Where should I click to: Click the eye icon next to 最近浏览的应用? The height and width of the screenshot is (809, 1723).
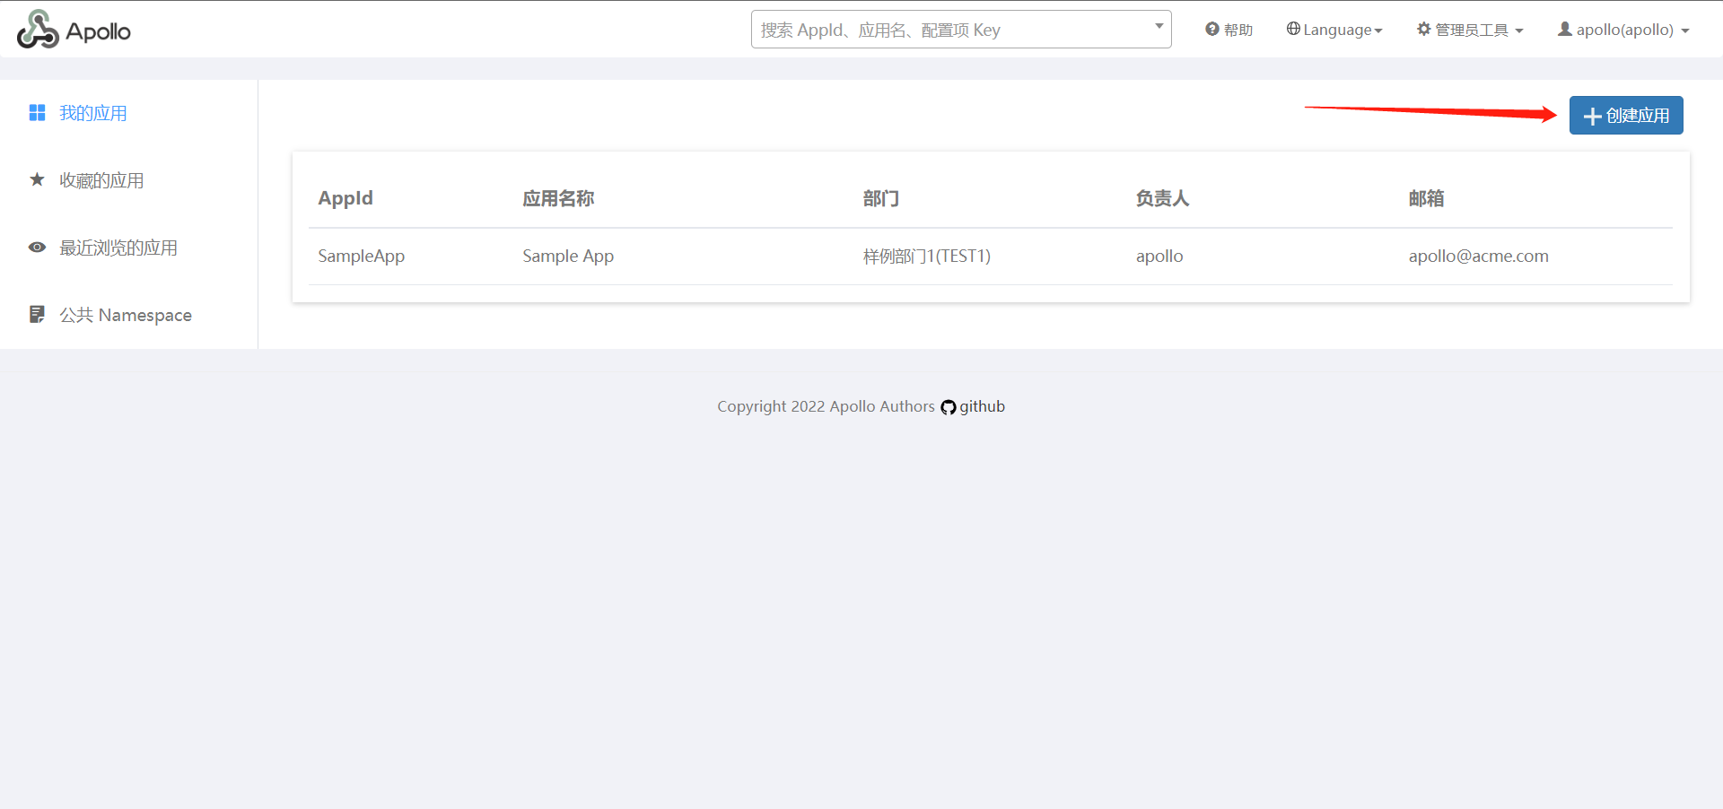pyautogui.click(x=37, y=248)
